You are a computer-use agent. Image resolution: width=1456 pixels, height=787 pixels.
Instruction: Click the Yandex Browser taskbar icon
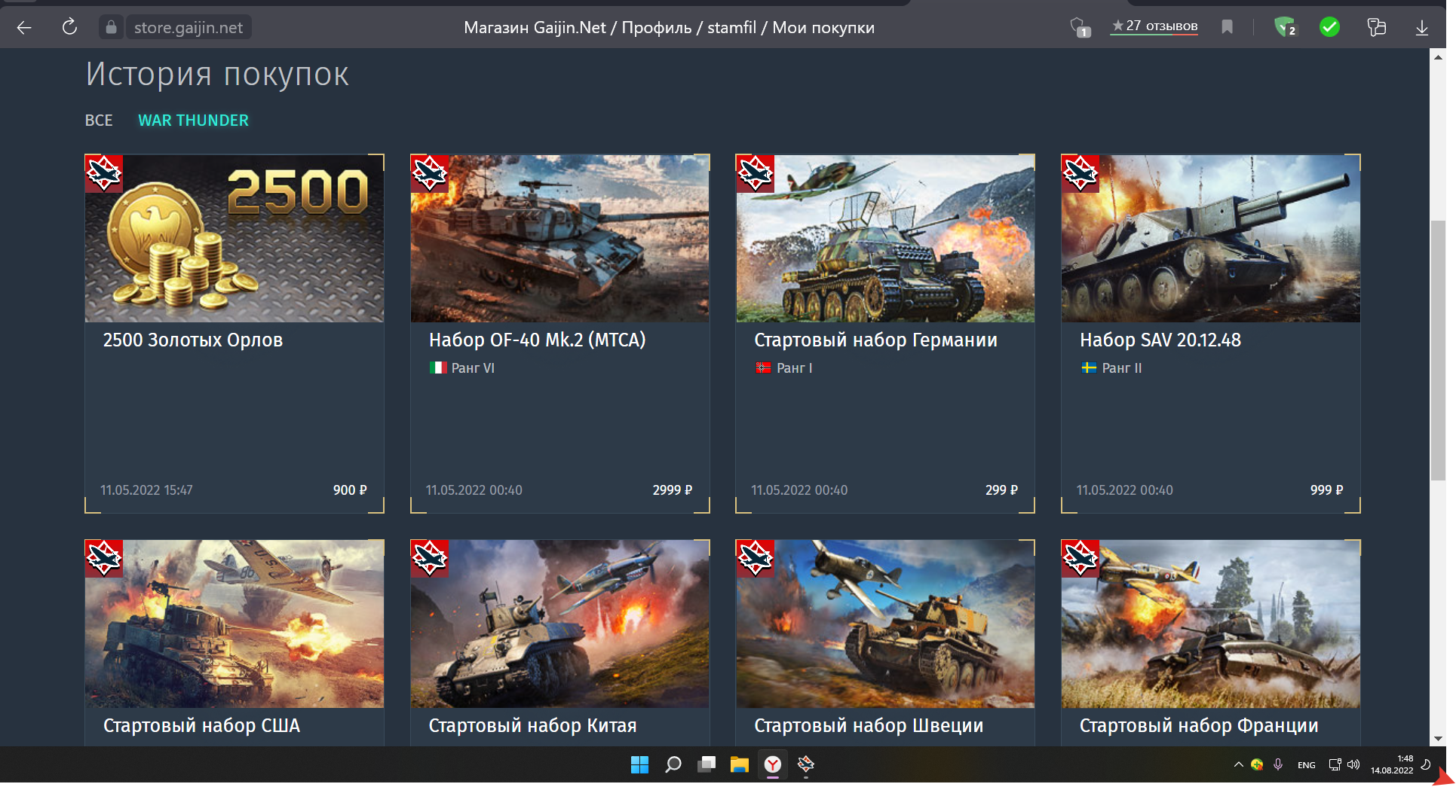tap(773, 765)
